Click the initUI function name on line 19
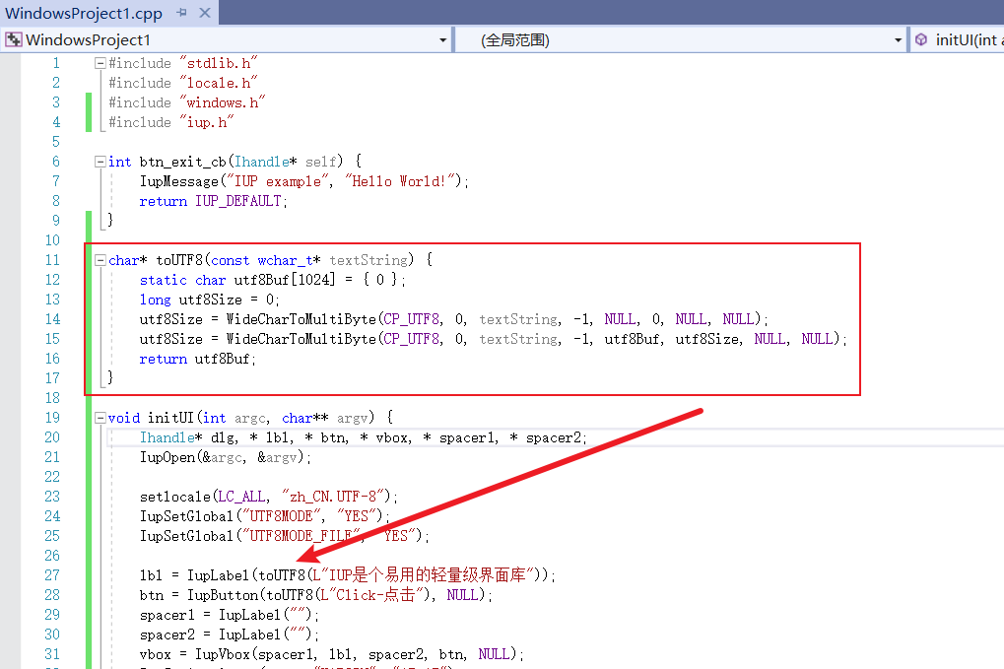The height and width of the screenshot is (669, 1004). pos(171,418)
